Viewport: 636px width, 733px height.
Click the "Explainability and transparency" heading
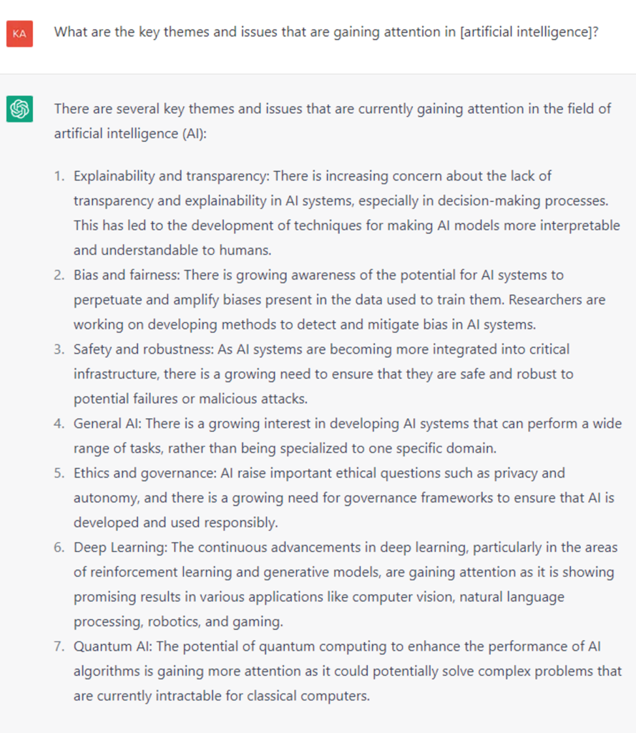tap(172, 176)
